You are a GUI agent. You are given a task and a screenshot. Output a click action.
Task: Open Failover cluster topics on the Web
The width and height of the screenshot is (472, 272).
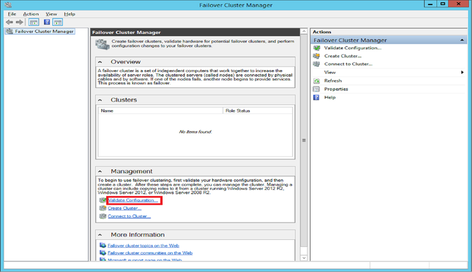143,245
